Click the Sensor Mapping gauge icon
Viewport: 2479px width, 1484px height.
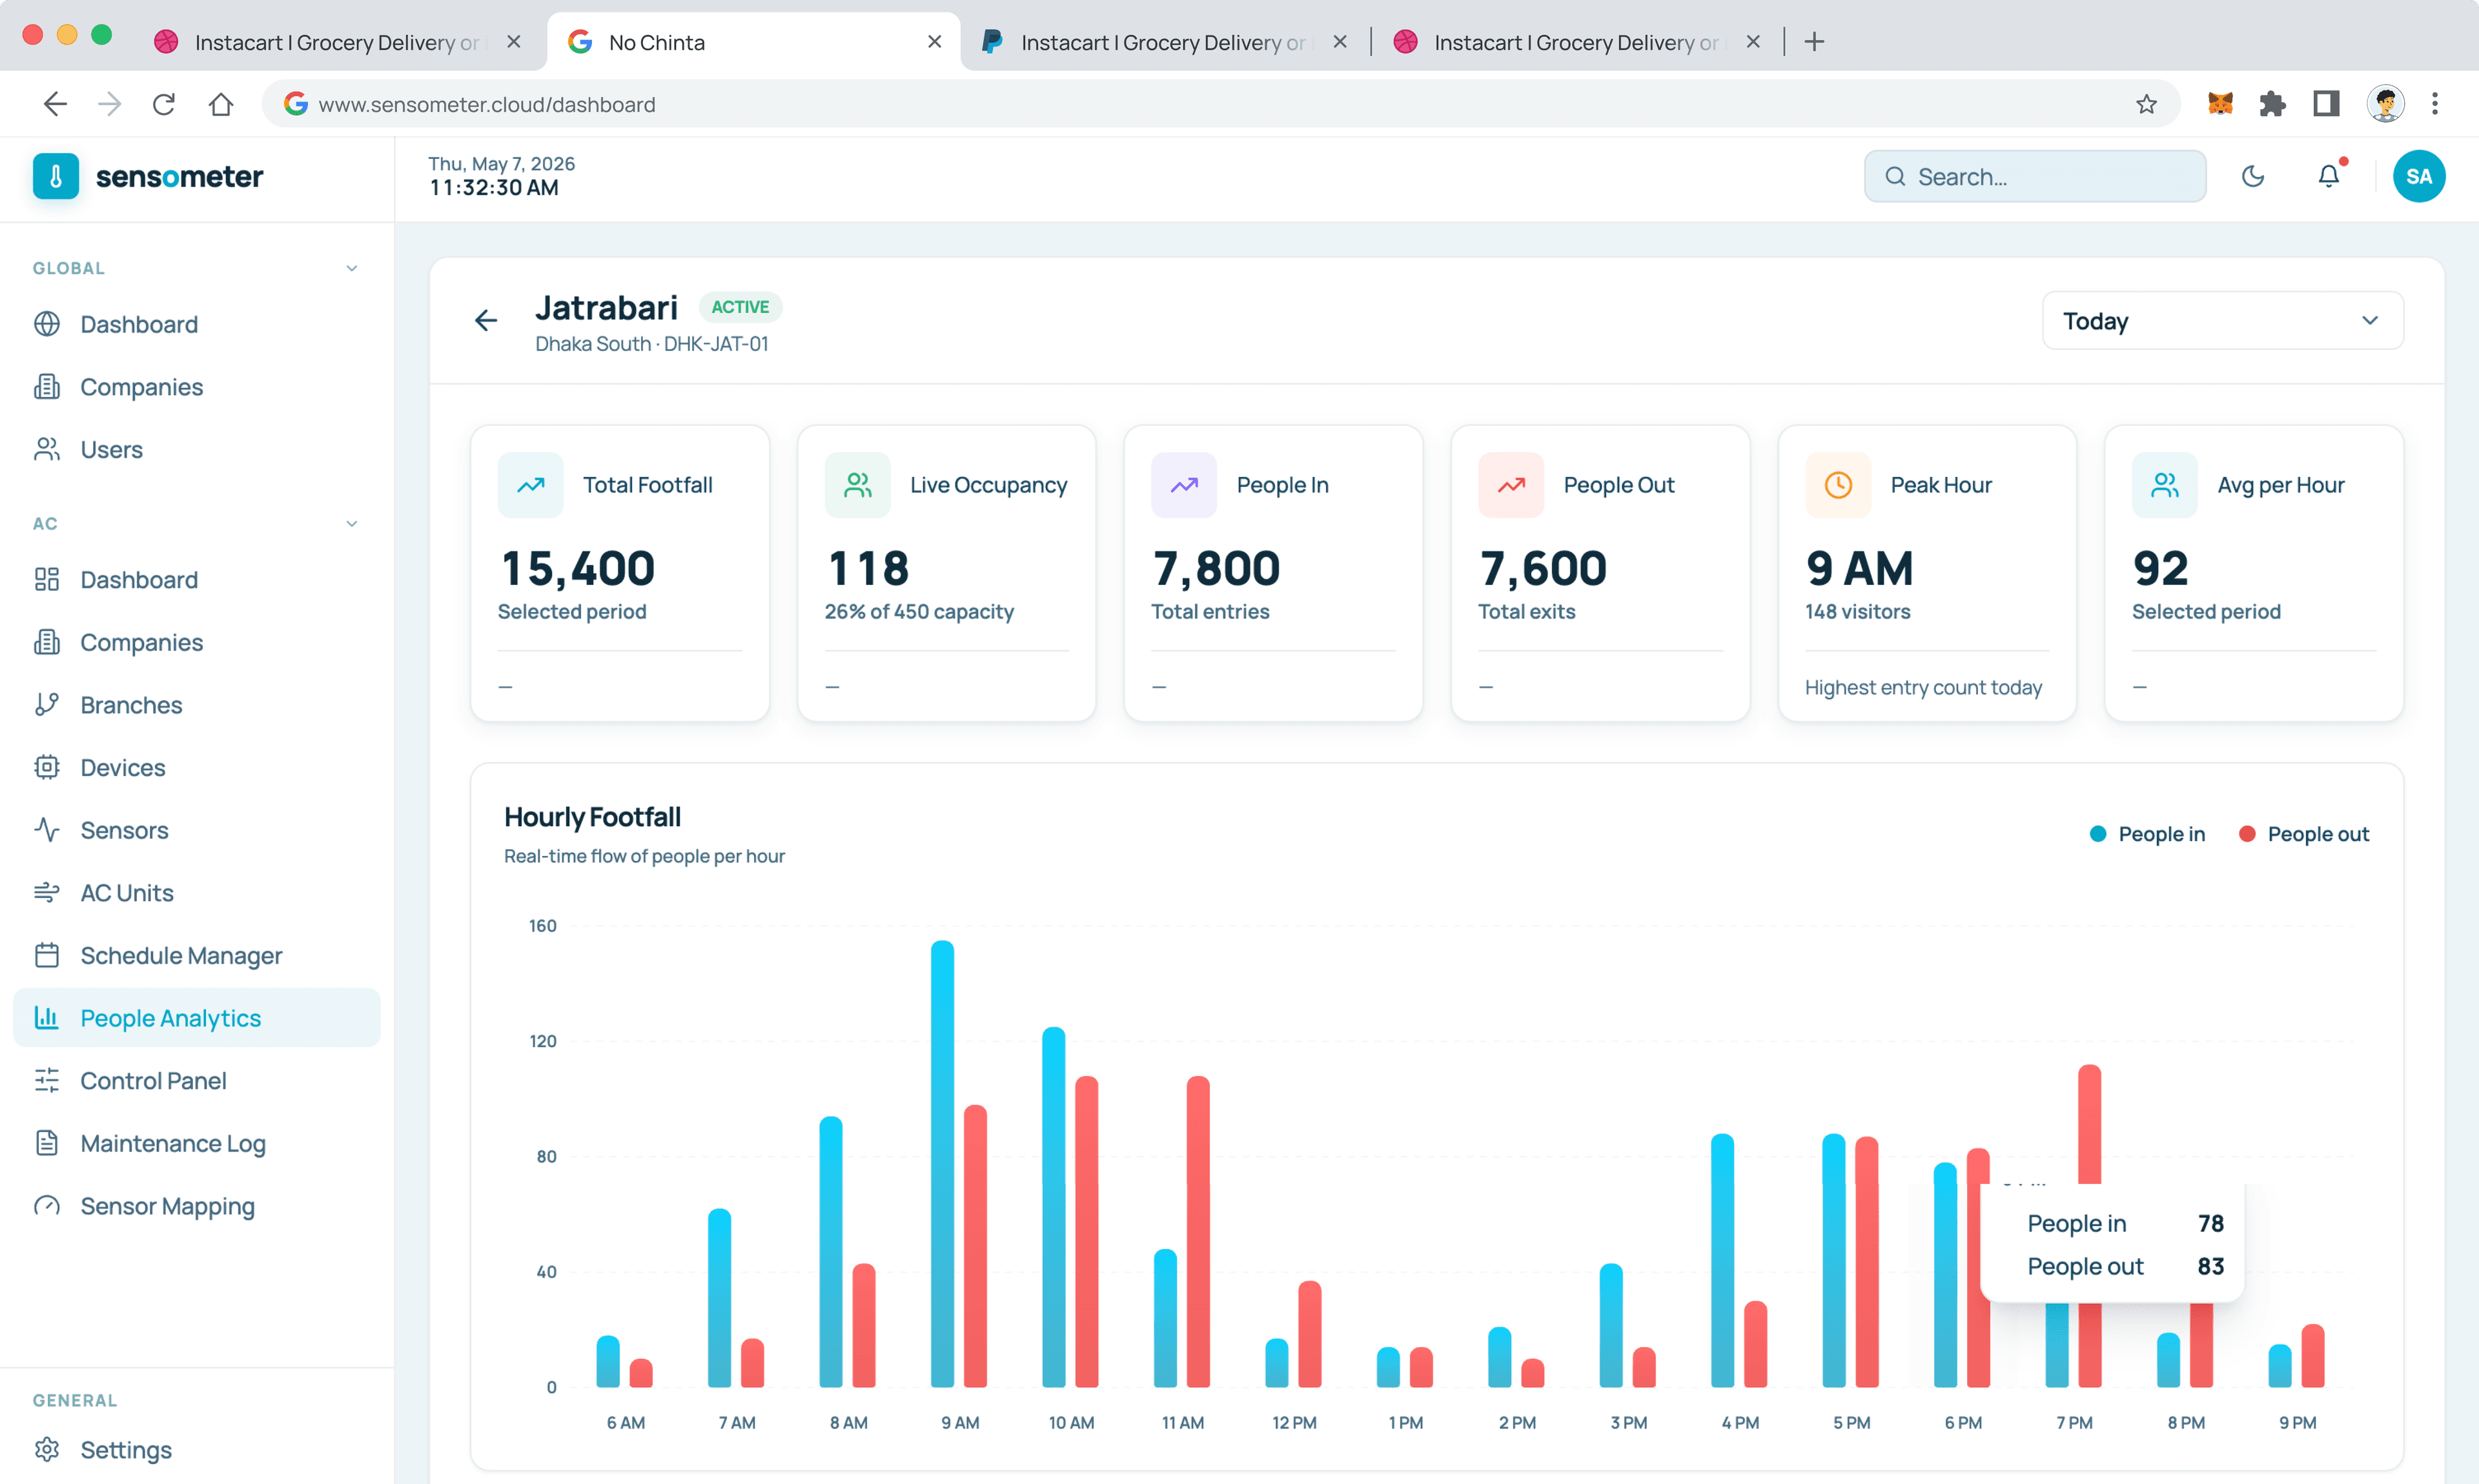pos(47,1206)
